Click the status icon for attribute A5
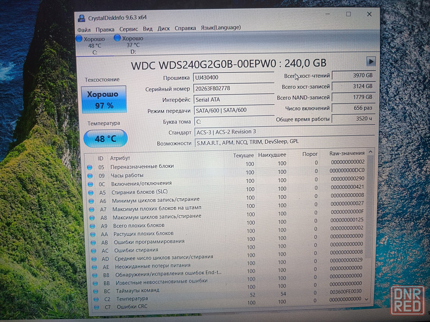 pos(91,193)
